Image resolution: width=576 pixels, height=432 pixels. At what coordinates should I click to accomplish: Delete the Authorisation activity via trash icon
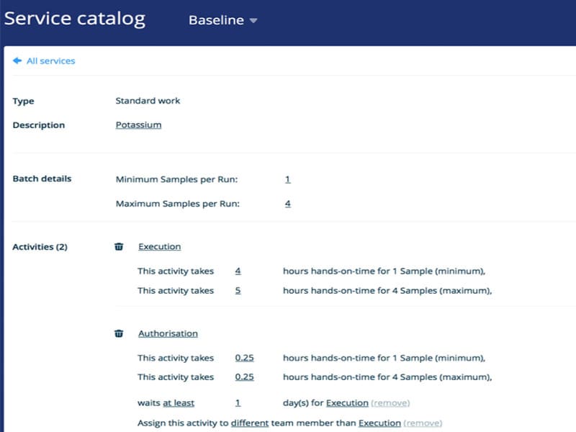pyautogui.click(x=119, y=333)
